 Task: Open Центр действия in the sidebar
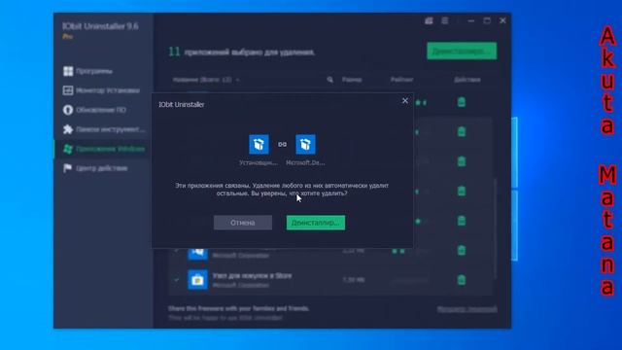96,168
